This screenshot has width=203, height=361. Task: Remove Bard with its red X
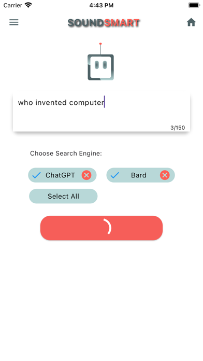pyautogui.click(x=165, y=175)
